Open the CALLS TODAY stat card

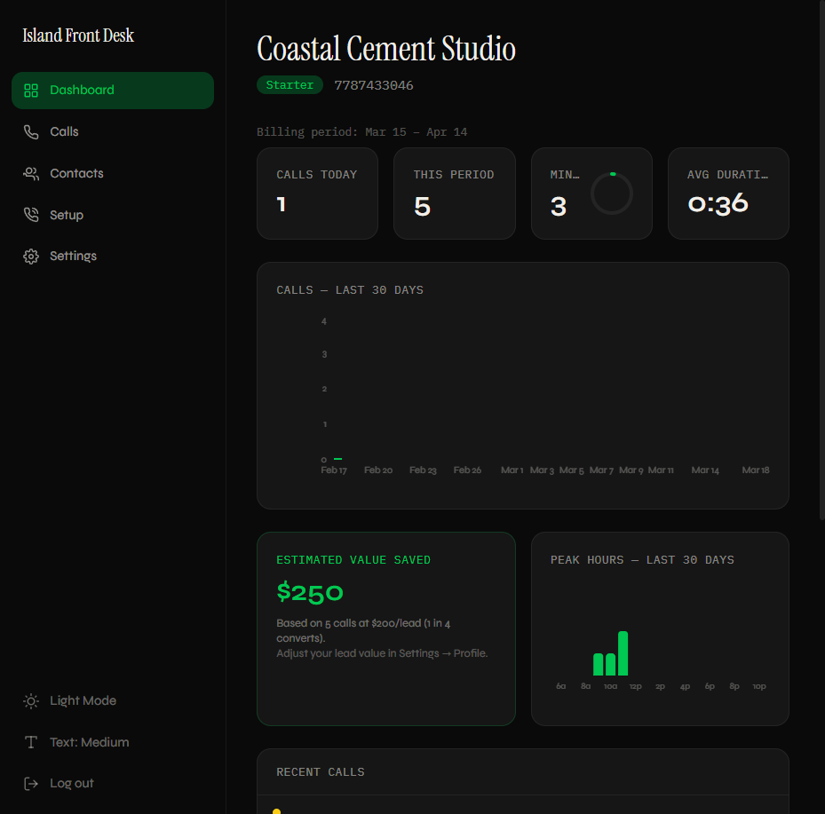(x=317, y=194)
